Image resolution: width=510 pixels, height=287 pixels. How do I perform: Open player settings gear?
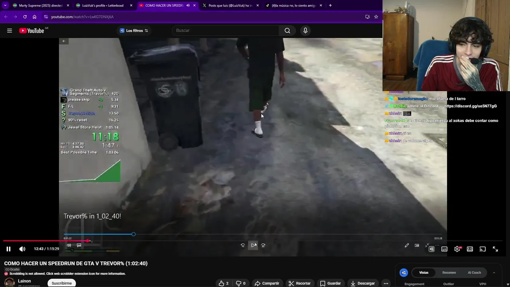457,249
